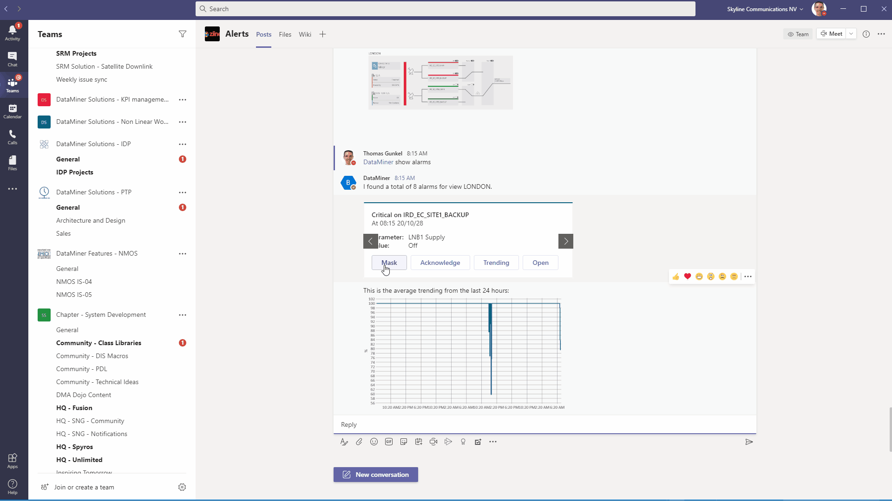
Task: Open the Calendar icon in sidebar
Action: pyautogui.click(x=13, y=111)
